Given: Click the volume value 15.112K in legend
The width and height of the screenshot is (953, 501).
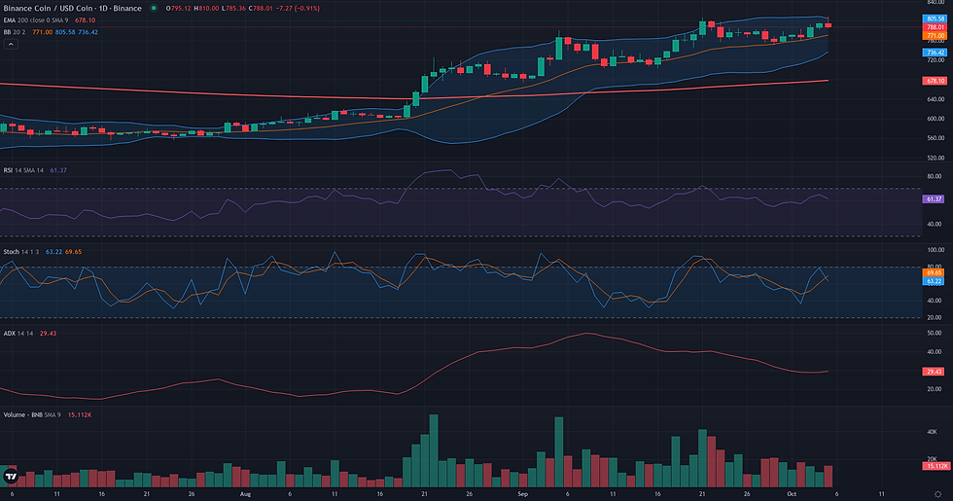Looking at the screenshot, I should point(80,414).
